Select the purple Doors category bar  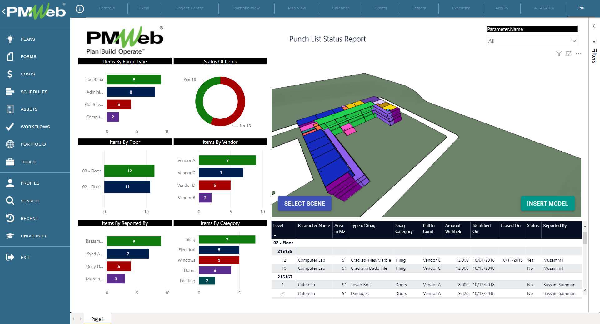click(215, 270)
